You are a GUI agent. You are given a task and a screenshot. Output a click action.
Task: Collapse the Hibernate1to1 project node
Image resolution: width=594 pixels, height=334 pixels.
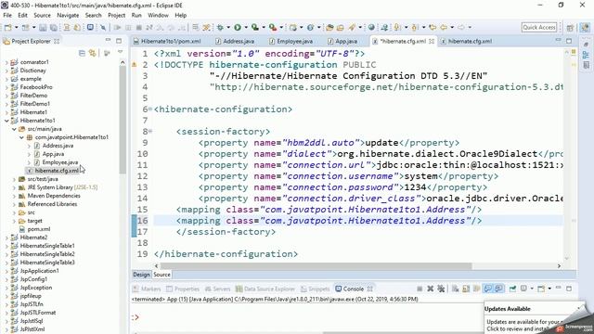click(x=6, y=121)
